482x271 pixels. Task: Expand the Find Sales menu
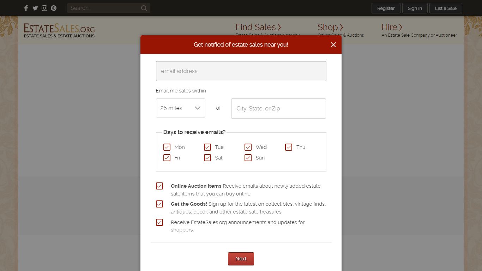click(x=258, y=27)
